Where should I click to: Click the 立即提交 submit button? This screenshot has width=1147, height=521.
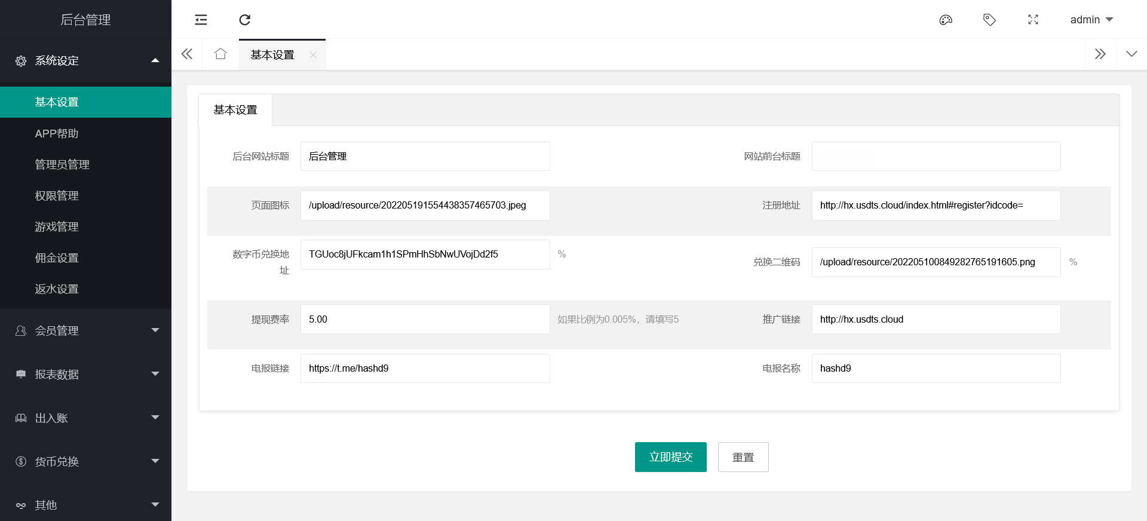[x=670, y=457]
